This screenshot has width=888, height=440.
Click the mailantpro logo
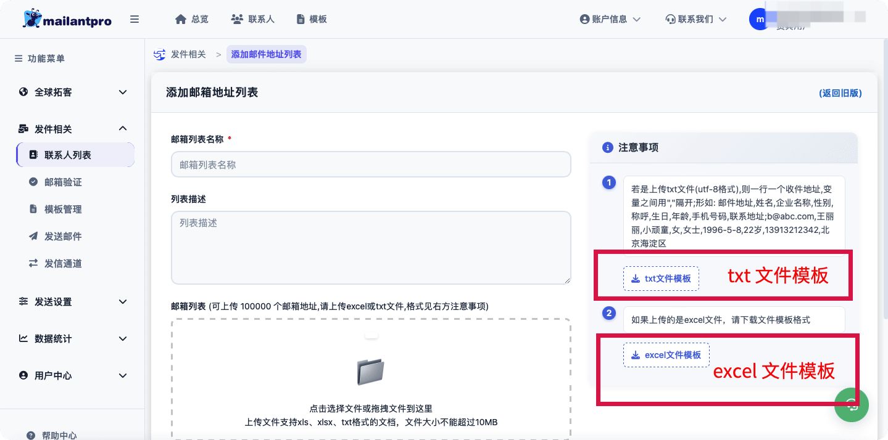click(67, 19)
